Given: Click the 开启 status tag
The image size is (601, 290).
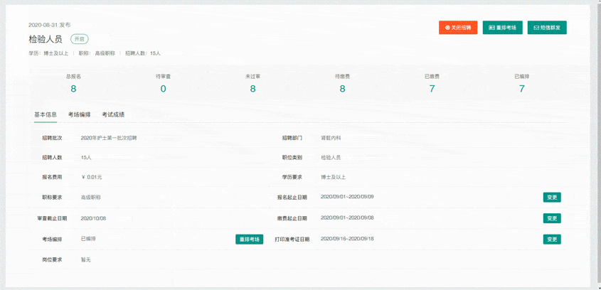Looking at the screenshot, I should click(79, 39).
